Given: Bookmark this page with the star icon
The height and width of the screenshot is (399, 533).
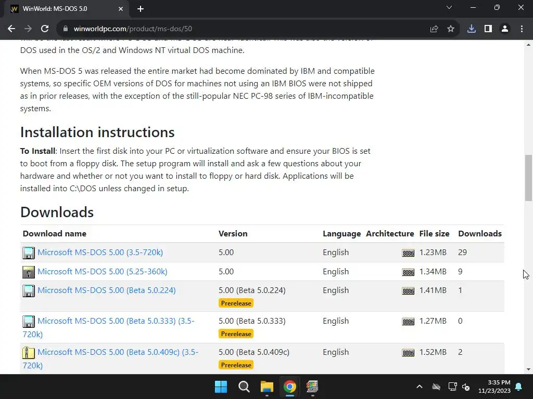Looking at the screenshot, I should pyautogui.click(x=451, y=29).
